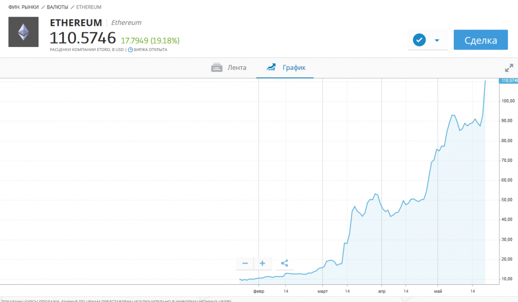Click the clock icon beside БИРЖА ОТКРЫТА
518x302 pixels.
[x=131, y=50]
